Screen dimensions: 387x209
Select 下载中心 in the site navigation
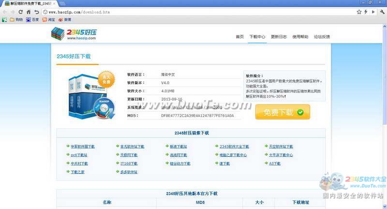(257, 37)
